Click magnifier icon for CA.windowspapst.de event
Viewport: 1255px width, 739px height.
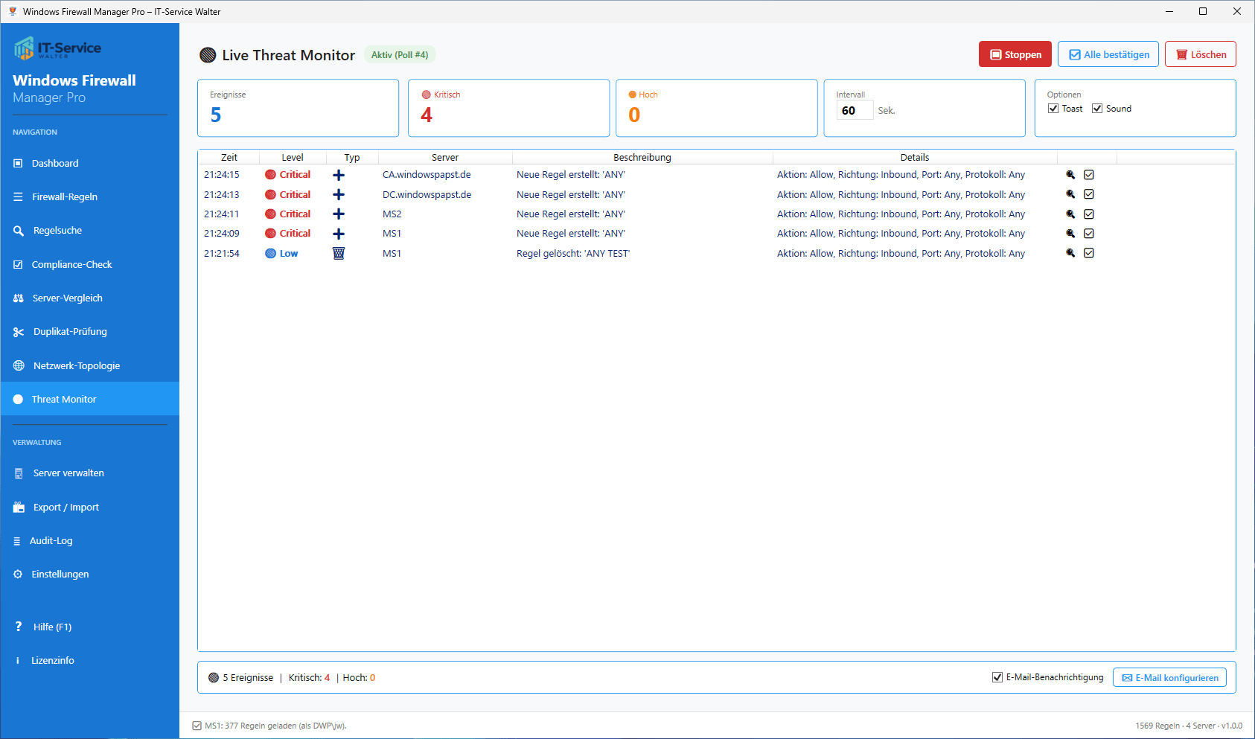(x=1070, y=175)
